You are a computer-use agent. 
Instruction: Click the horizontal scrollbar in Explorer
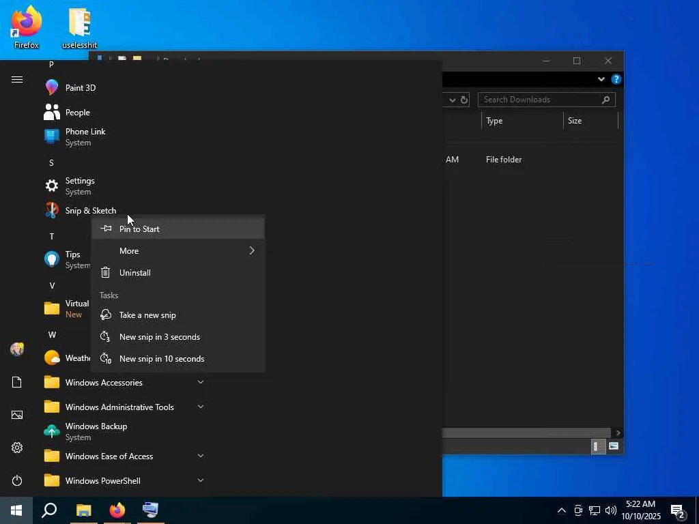(x=526, y=433)
